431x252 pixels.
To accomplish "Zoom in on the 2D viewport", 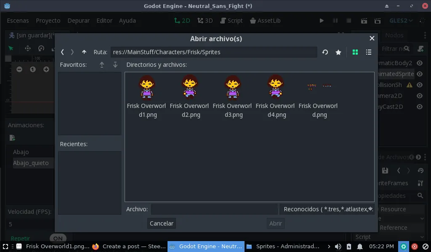I will point(46,69).
